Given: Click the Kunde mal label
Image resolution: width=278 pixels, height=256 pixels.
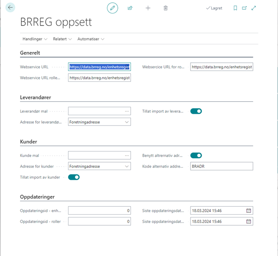Looking at the screenshot, I should 29,156.
